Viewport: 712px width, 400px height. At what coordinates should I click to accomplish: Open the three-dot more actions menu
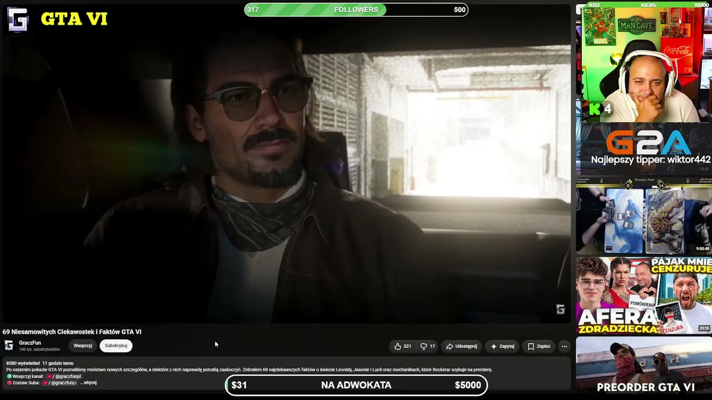pos(564,346)
